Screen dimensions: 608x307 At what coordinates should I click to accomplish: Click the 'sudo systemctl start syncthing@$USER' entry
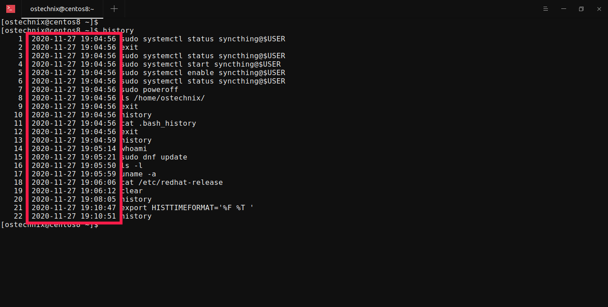click(x=201, y=64)
